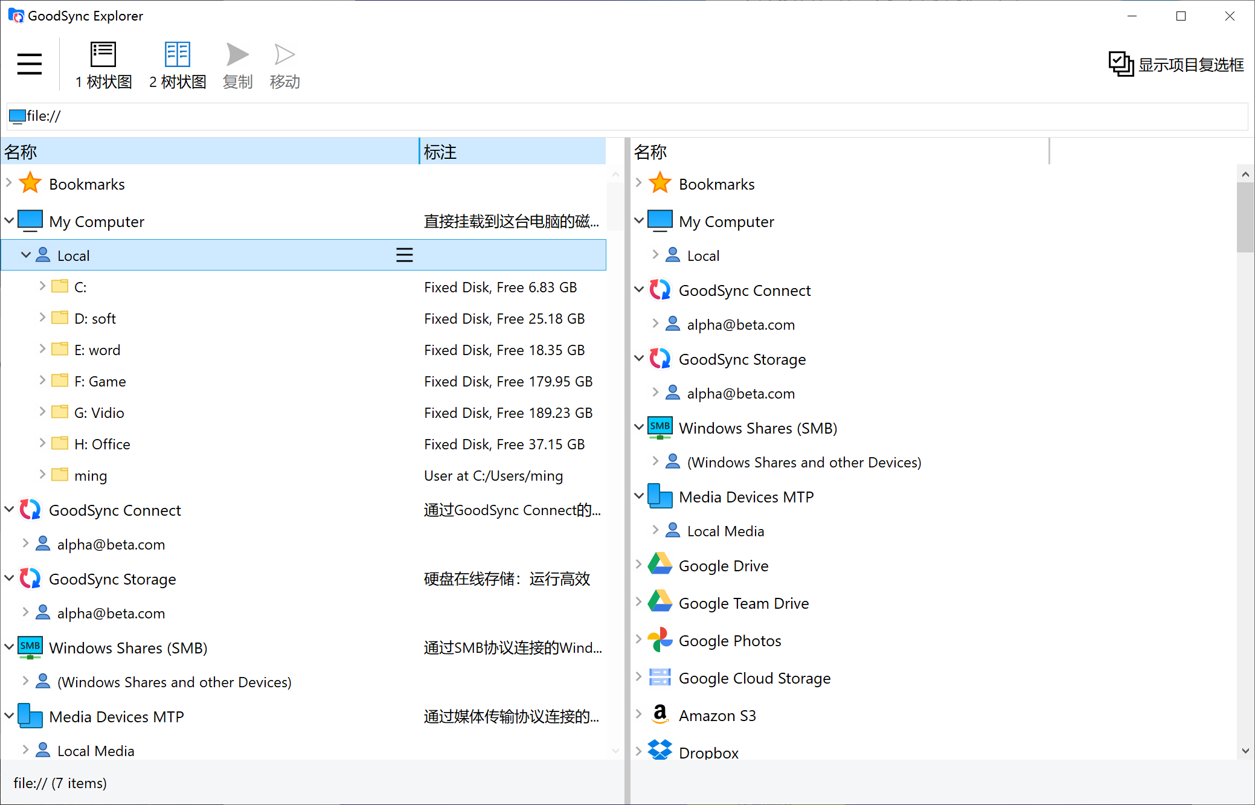Screen dimensions: 1255x805
Task: Click the Google Photos pinwheel icon
Action: click(660, 640)
